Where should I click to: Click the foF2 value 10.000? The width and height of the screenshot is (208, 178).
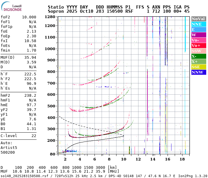pyautogui.click(x=29, y=17)
